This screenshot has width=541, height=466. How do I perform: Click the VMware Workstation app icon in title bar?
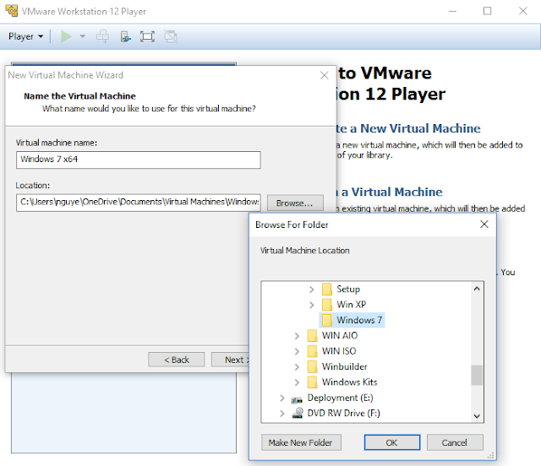[x=11, y=11]
